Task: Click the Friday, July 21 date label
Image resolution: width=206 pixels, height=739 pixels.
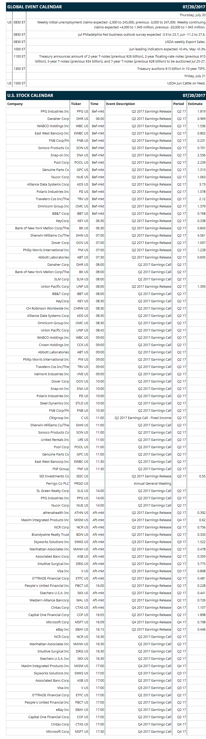Action: click(195, 76)
